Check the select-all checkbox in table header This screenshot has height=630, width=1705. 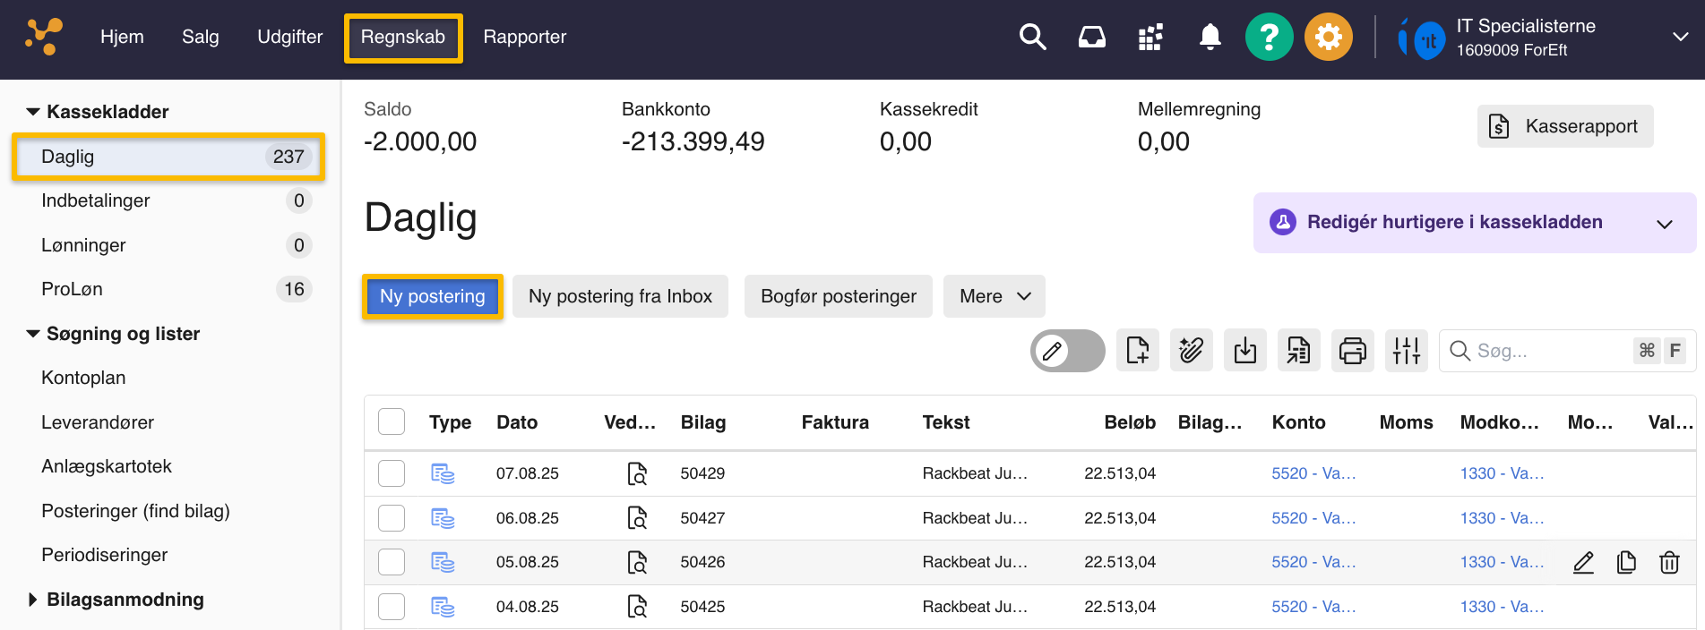tap(392, 421)
